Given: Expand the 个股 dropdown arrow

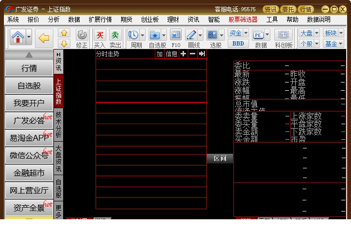Looking at the screenshot, I should pos(317,43).
